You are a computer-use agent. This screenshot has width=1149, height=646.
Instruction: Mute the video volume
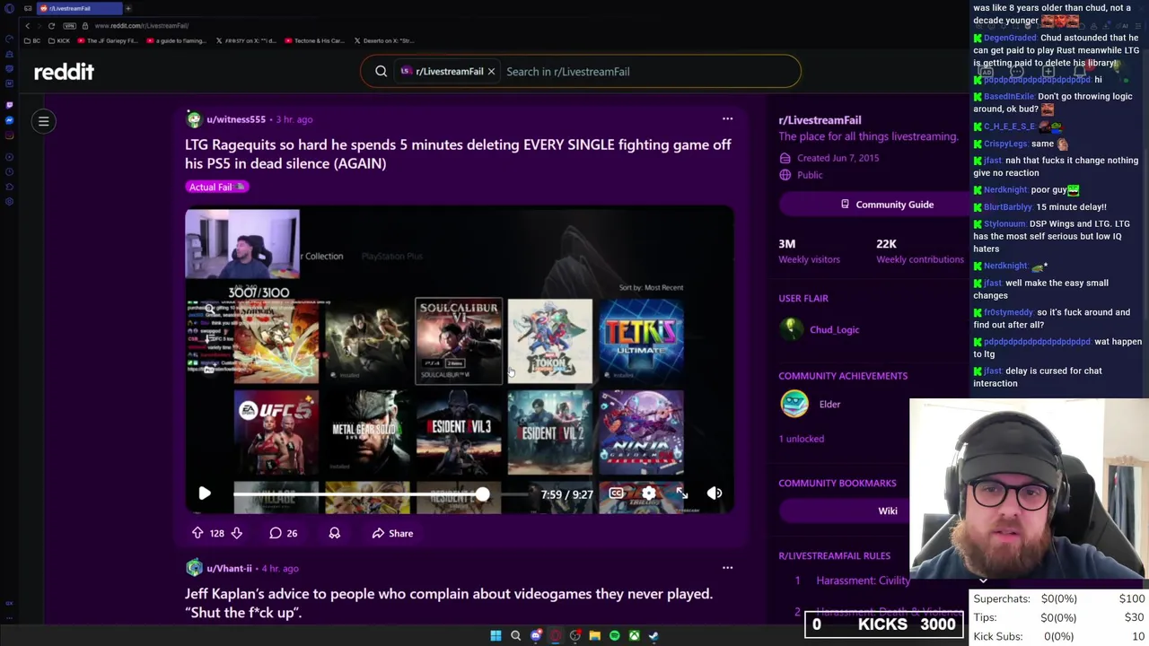[715, 493]
